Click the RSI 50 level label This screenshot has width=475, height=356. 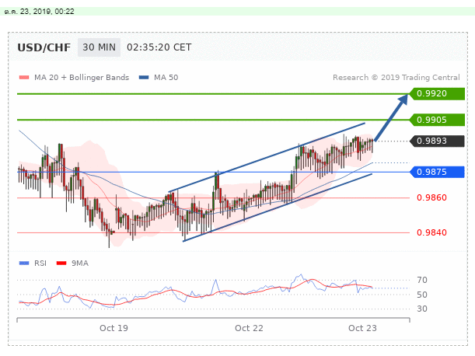[x=422, y=295]
